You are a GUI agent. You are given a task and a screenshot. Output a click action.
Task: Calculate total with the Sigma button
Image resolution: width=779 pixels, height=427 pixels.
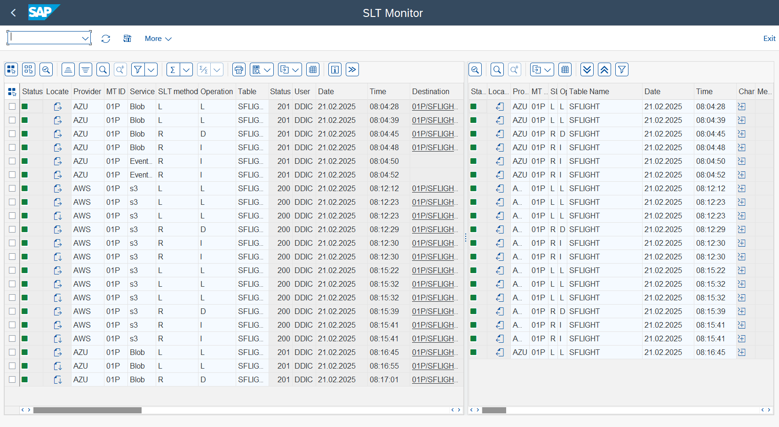[x=173, y=70]
